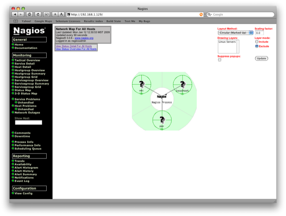The image size is (286, 216).
Task: Click the Drawing Layers list scrollbar
Action: click(x=238, y=47)
